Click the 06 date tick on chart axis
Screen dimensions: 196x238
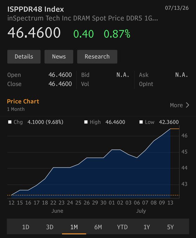137,203
